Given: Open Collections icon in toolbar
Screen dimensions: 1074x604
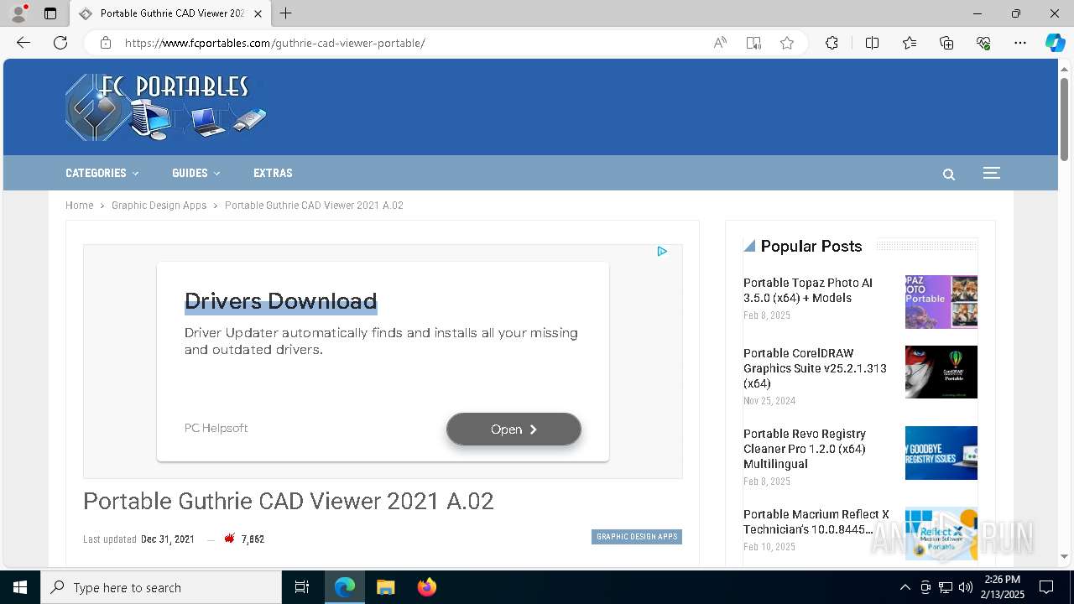Looking at the screenshot, I should (x=946, y=43).
